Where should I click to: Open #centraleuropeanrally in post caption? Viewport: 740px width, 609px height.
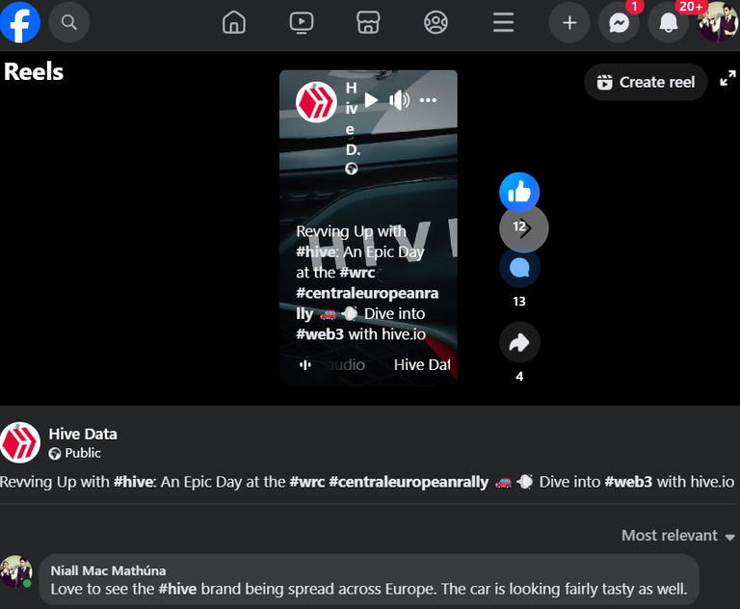click(409, 482)
